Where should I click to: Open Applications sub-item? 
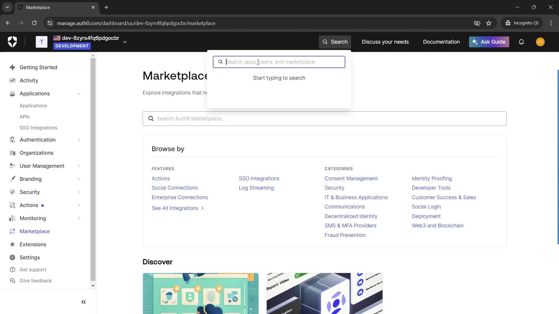tap(33, 106)
